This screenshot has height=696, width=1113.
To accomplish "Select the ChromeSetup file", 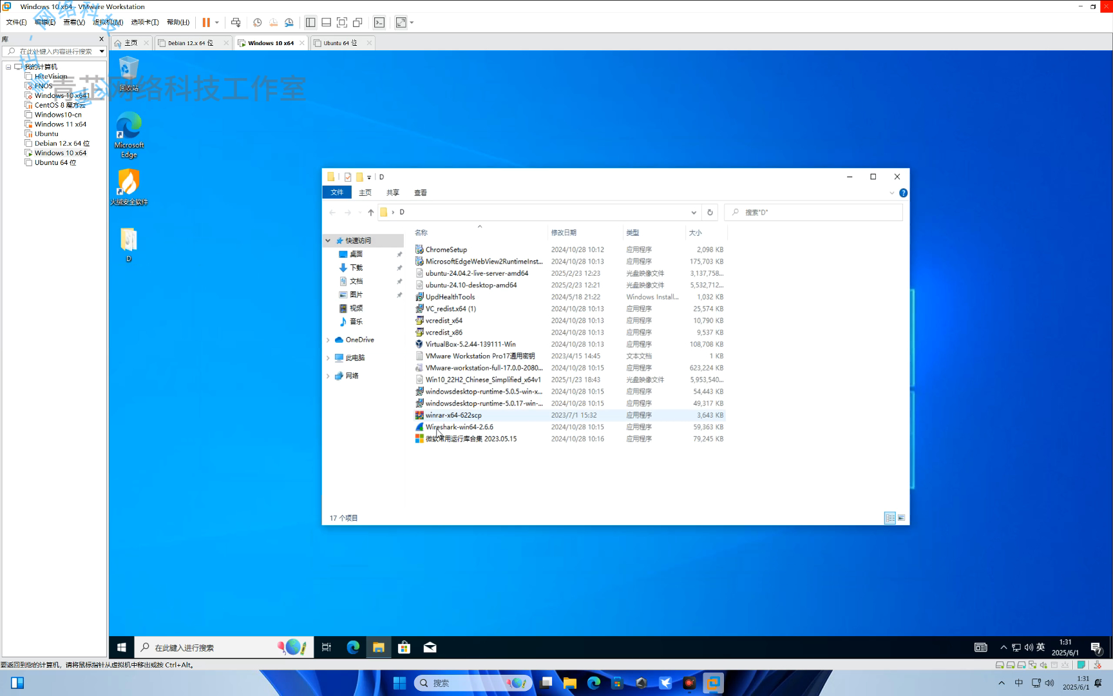I will click(446, 249).
